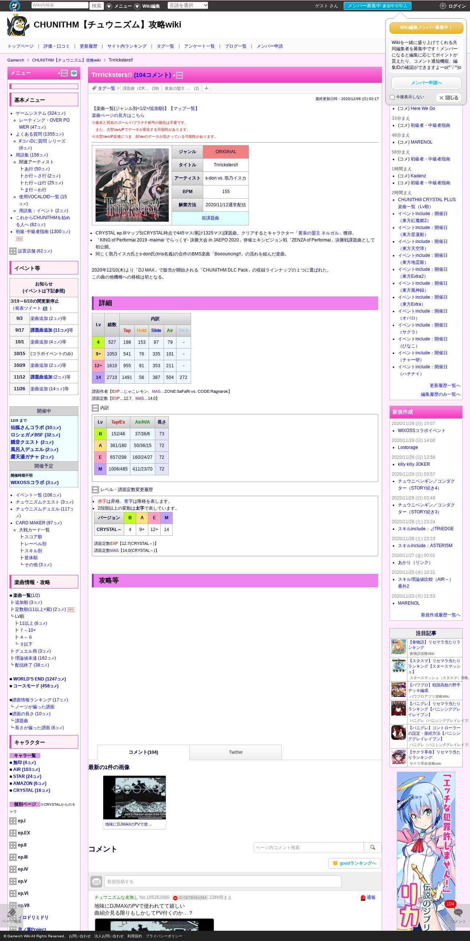
Task: Click the comment search magnifier button
Action: pos(373,847)
